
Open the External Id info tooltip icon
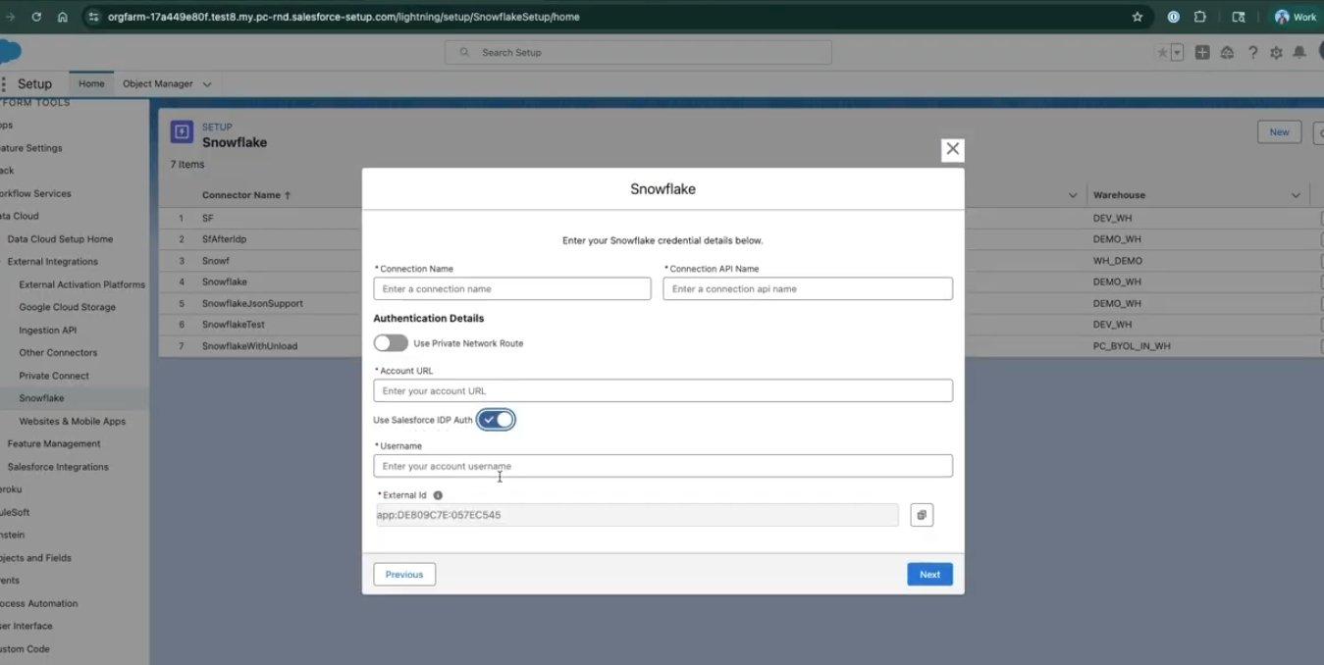tap(438, 495)
